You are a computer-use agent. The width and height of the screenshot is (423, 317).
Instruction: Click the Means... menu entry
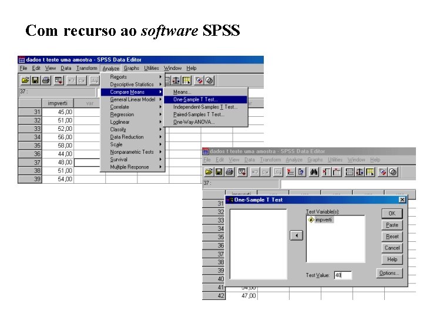point(205,92)
